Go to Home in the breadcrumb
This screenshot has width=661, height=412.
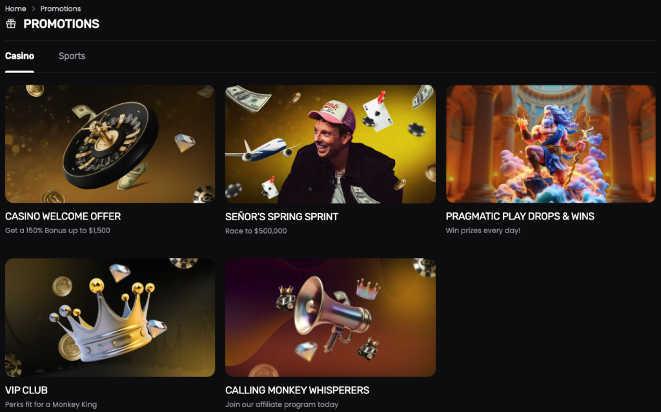click(x=15, y=8)
